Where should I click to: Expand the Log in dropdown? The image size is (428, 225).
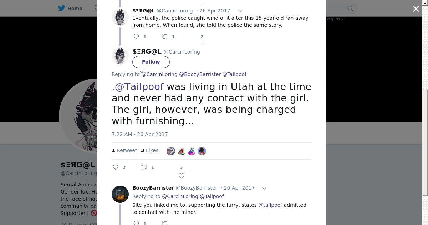(334, 19)
